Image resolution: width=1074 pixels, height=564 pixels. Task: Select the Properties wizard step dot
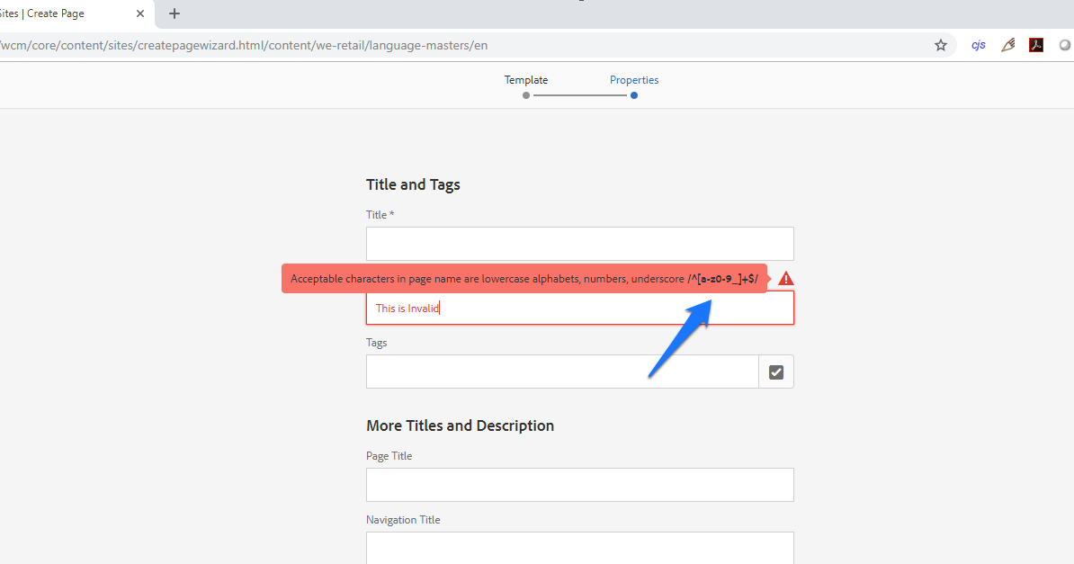click(633, 95)
